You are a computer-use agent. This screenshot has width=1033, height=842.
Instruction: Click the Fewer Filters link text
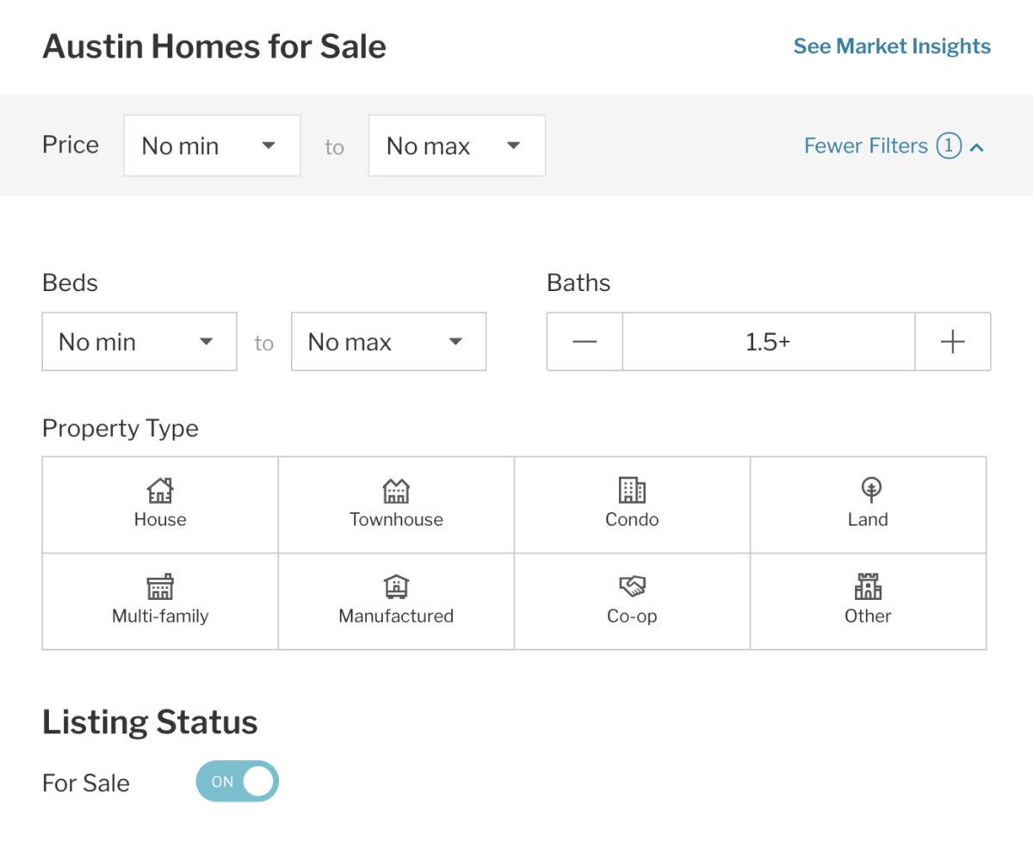tap(866, 145)
